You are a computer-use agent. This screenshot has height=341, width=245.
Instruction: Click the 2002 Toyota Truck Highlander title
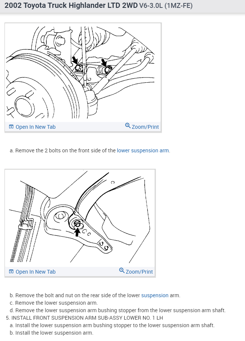71,5
